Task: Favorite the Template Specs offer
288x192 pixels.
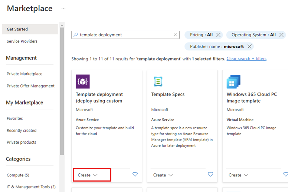Action: pyautogui.click(x=210, y=174)
